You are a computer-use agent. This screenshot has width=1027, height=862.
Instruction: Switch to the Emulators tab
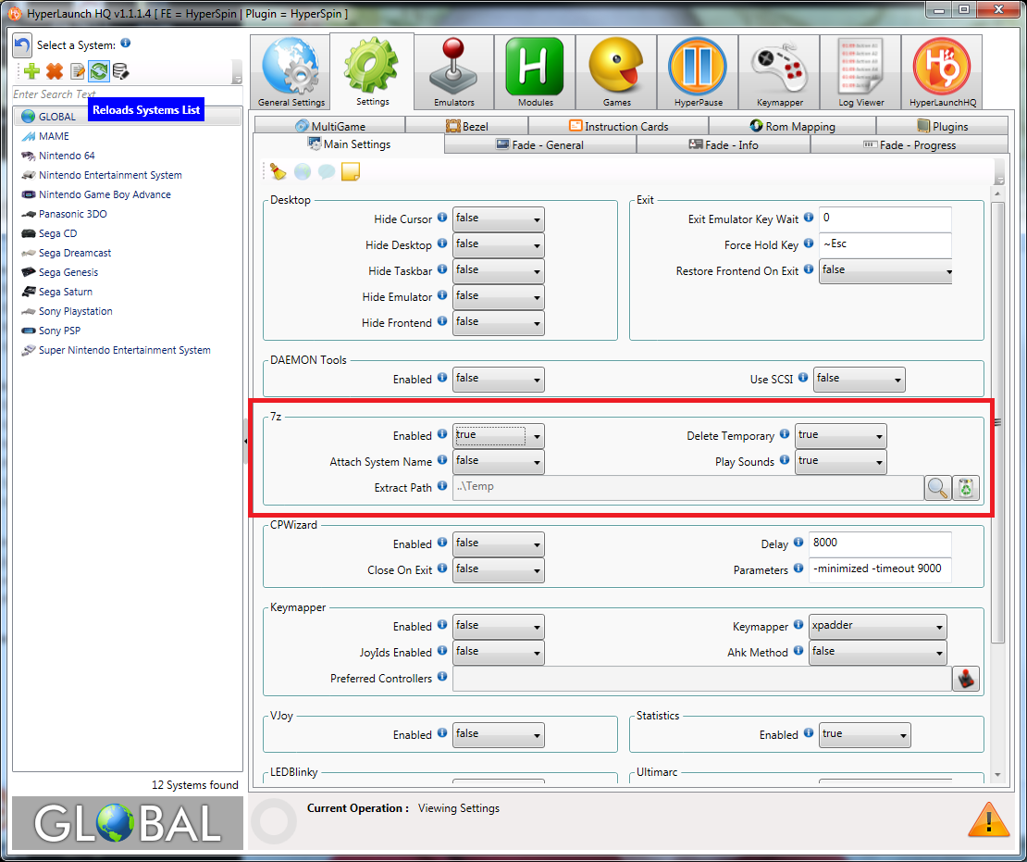(453, 74)
